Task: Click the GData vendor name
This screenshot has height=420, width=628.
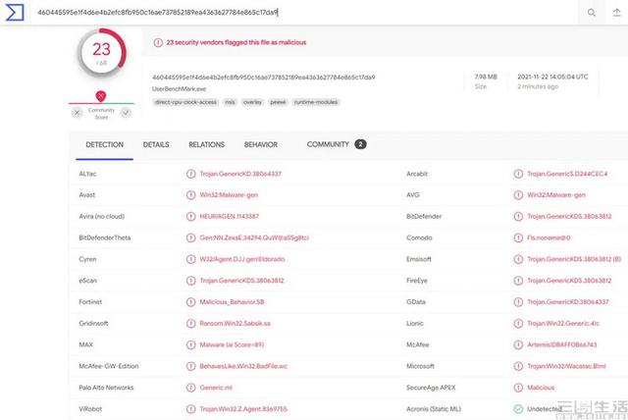Action: coord(416,302)
